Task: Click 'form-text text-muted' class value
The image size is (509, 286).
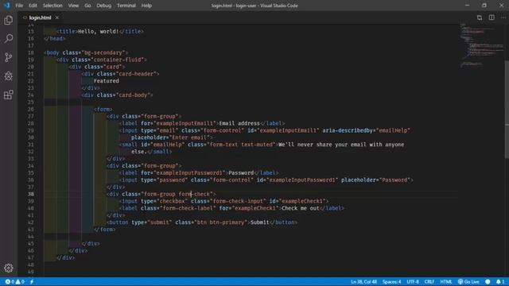Action: [x=241, y=145]
